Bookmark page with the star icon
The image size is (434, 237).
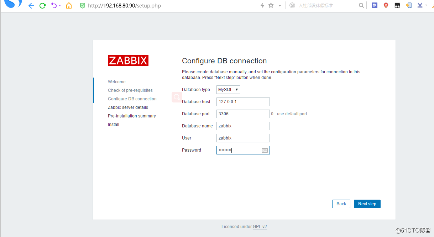pos(271,6)
